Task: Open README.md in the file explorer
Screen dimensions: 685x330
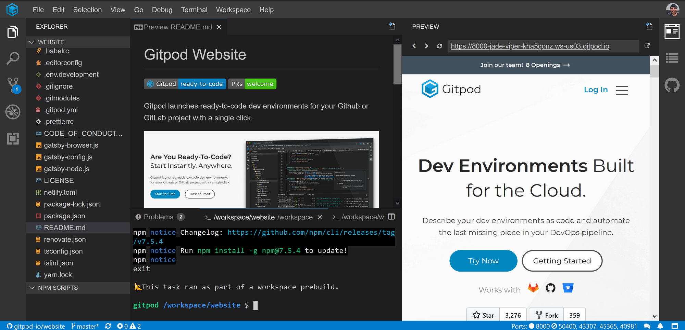Action: point(78,228)
